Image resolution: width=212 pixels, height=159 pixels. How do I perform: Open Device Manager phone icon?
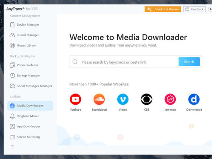(x=12, y=25)
